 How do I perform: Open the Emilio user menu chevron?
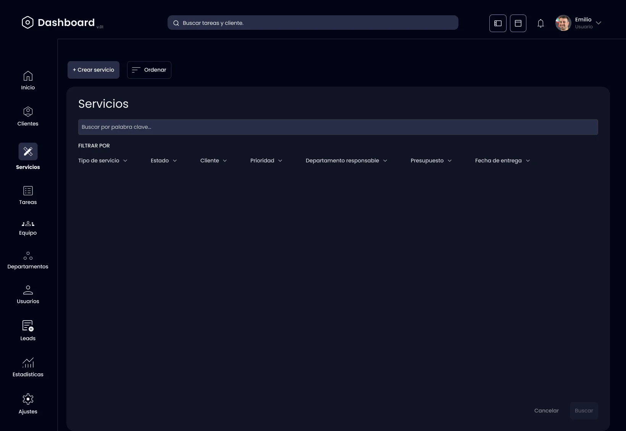[599, 23]
